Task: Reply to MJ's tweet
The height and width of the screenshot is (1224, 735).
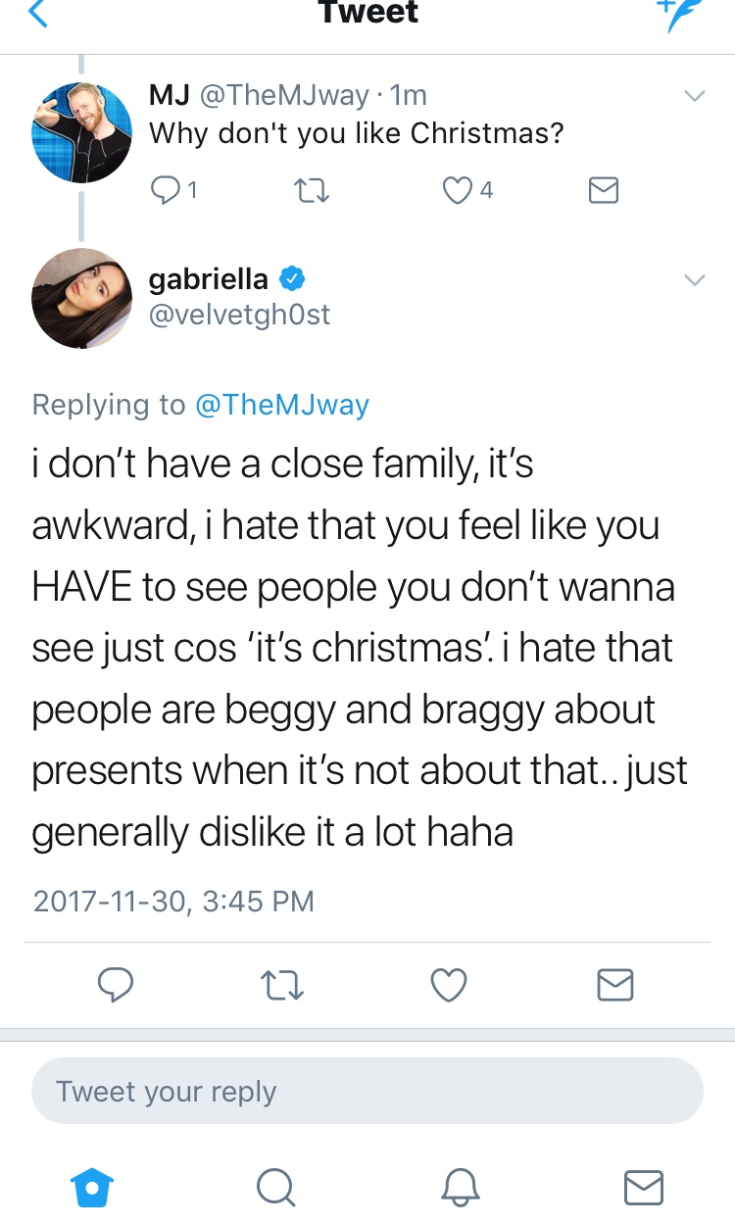Action: [167, 190]
